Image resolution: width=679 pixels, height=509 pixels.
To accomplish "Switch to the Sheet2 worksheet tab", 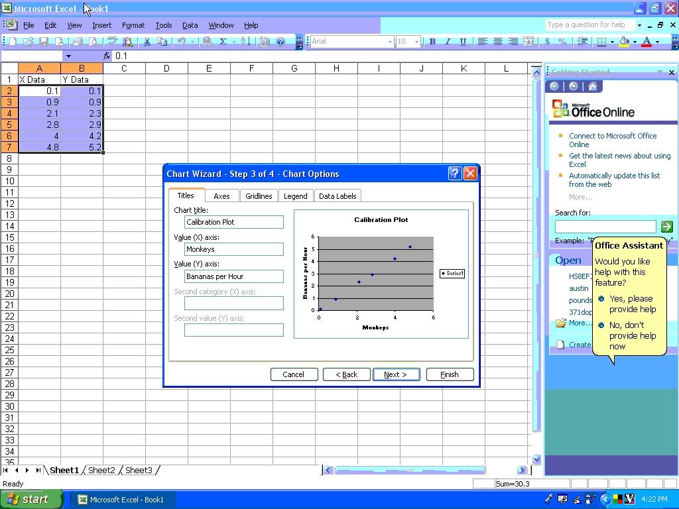I will coord(101,471).
